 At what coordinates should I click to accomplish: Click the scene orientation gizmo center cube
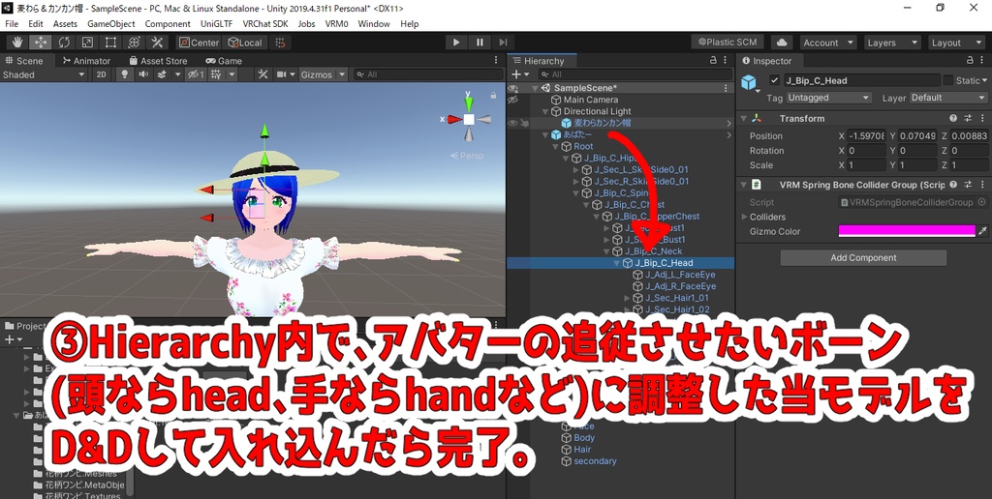click(468, 119)
